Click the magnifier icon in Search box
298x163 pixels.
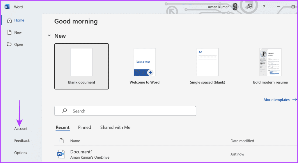click(x=64, y=111)
